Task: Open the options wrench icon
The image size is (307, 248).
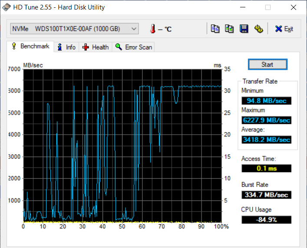Action: coord(258,29)
